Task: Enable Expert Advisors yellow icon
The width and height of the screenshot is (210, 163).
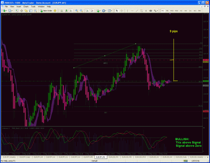Action: (55, 11)
